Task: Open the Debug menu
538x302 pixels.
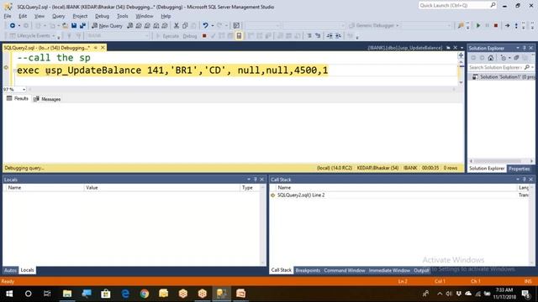Action: click(102, 16)
